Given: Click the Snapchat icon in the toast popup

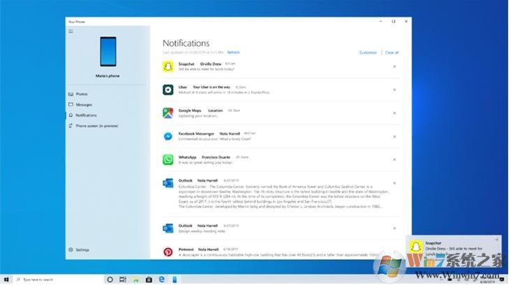Looking at the screenshot, I should click(416, 247).
